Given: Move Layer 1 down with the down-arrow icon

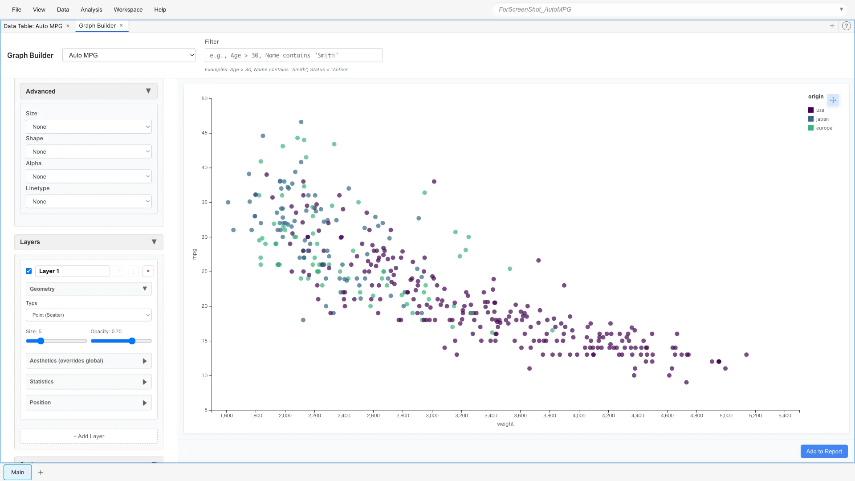Looking at the screenshot, I should coord(133,271).
